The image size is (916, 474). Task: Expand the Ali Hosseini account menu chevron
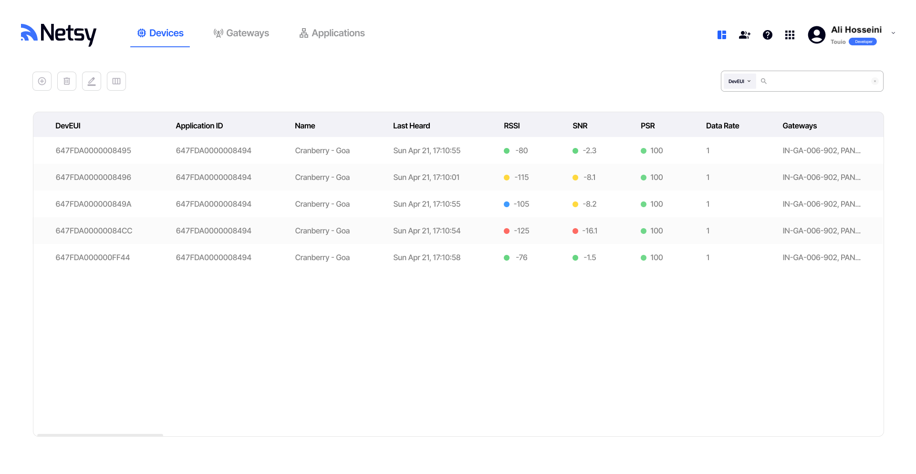(x=893, y=33)
